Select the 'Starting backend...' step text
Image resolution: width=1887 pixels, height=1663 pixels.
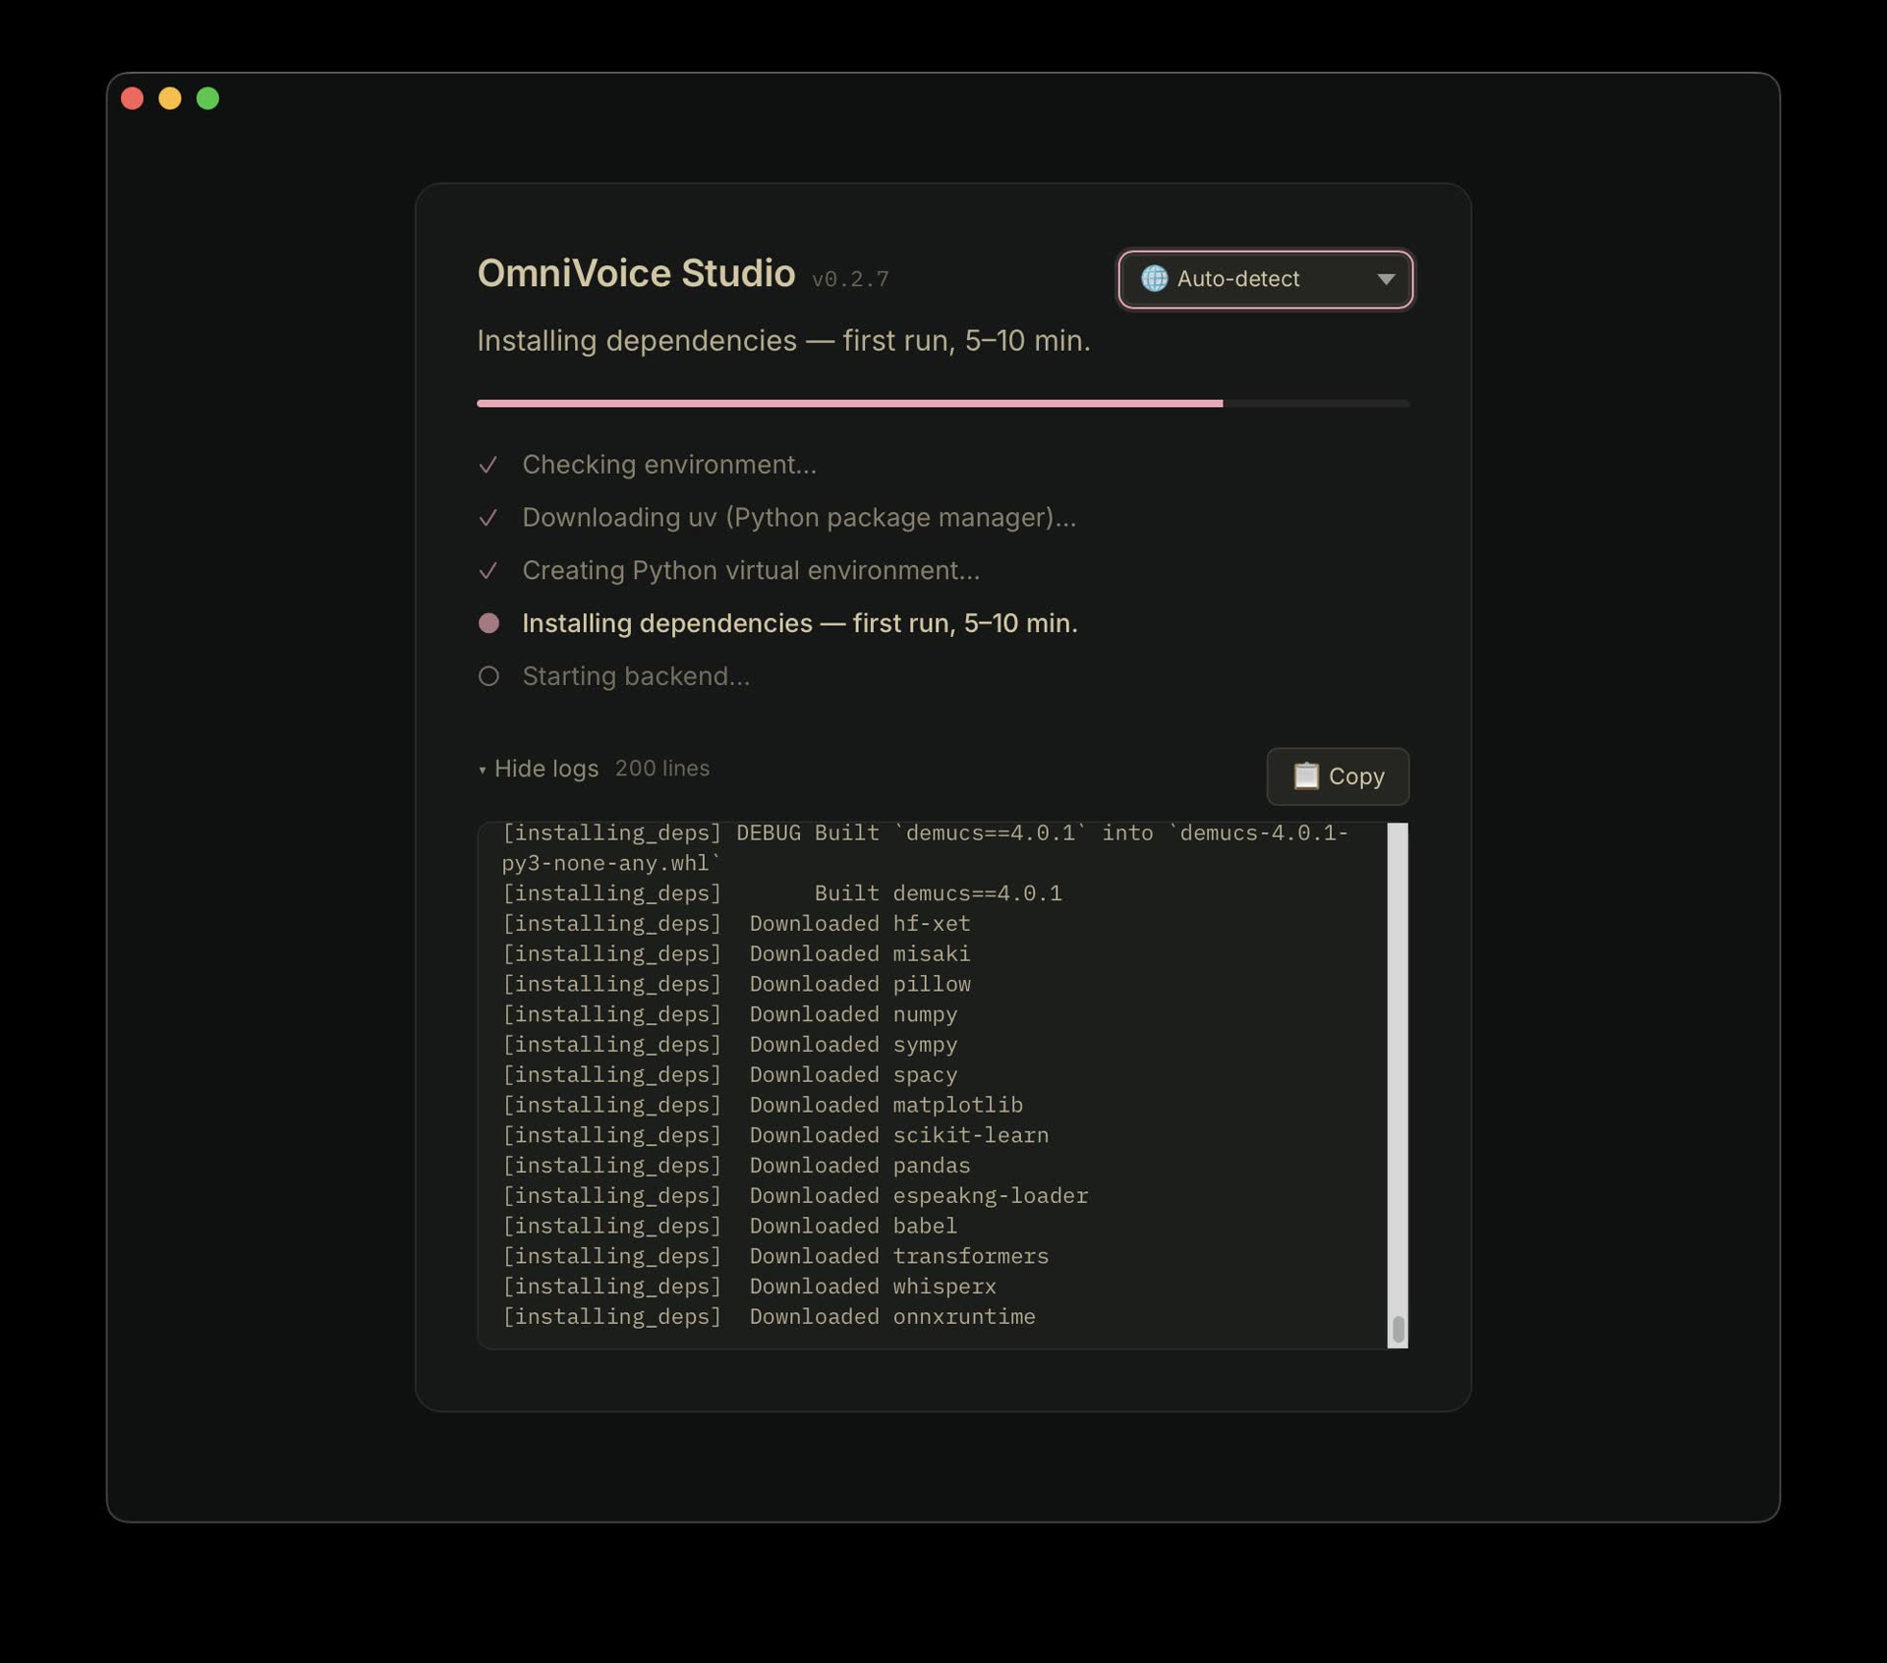636,676
